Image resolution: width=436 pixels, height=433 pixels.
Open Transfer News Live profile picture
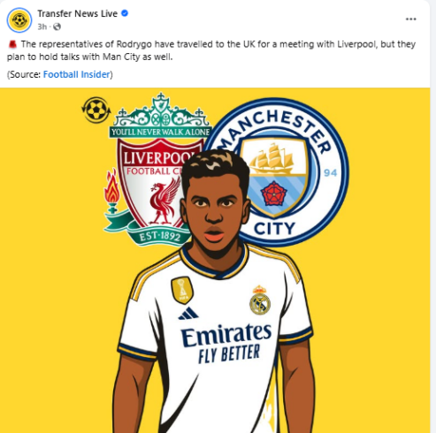[x=19, y=20]
